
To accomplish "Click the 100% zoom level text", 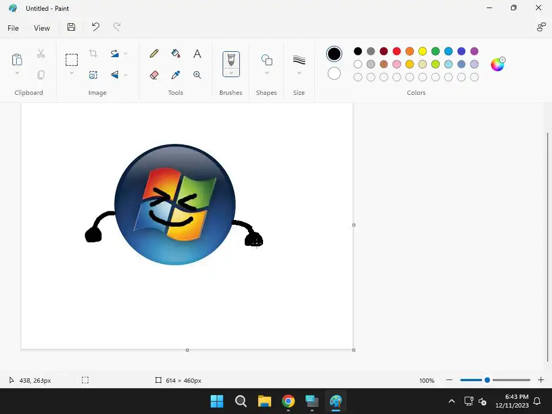I will [x=427, y=381].
